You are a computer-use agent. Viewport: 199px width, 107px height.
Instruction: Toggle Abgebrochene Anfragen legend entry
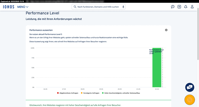tap(68, 93)
